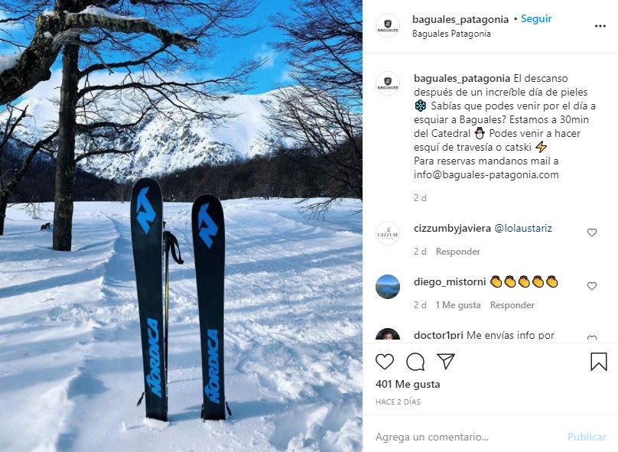Like cizzumbyjaviera's comment
The height and width of the screenshot is (452, 618).
(x=591, y=233)
